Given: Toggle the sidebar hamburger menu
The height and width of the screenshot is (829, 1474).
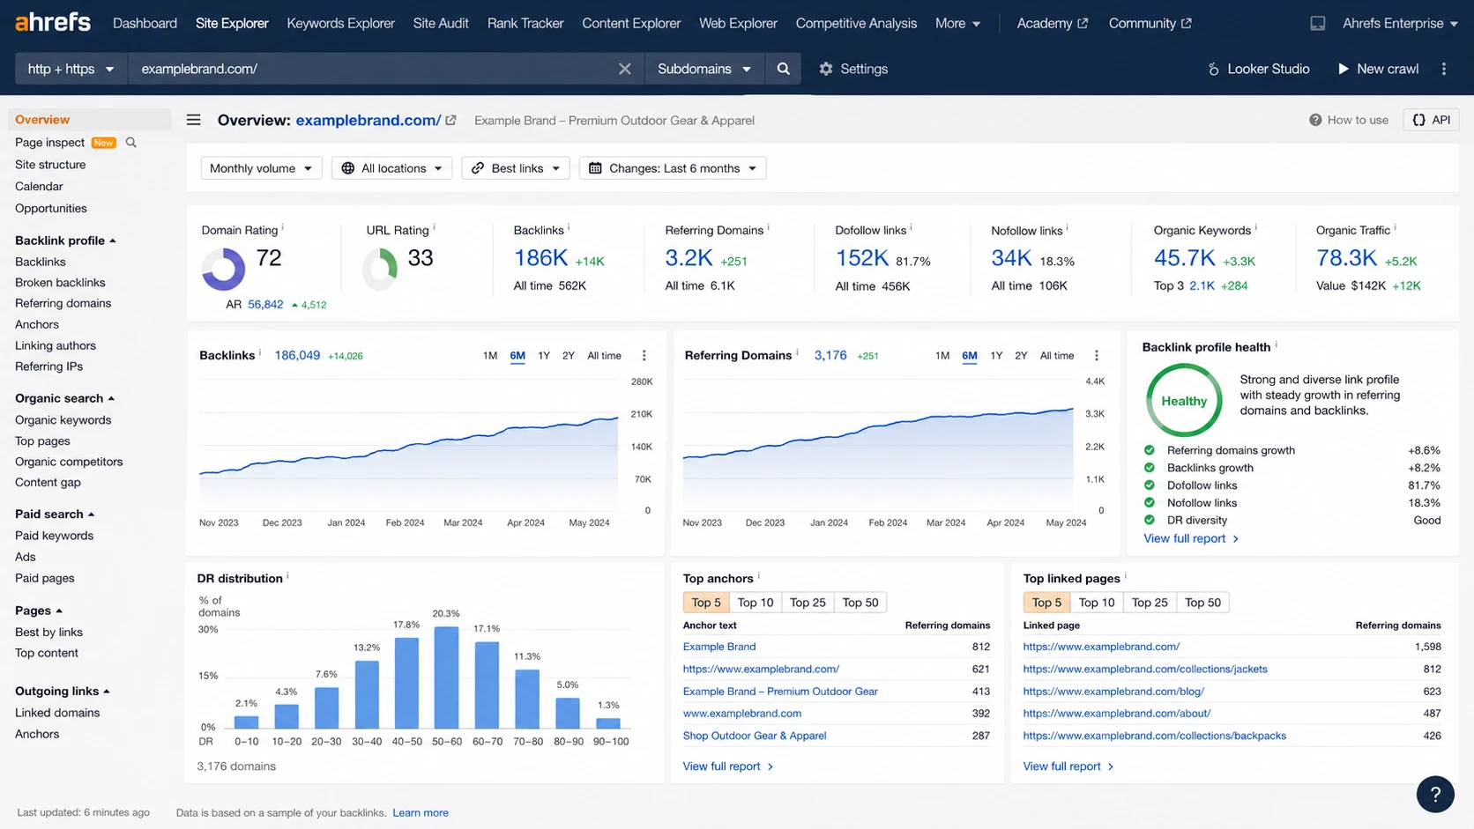Looking at the screenshot, I should point(194,120).
